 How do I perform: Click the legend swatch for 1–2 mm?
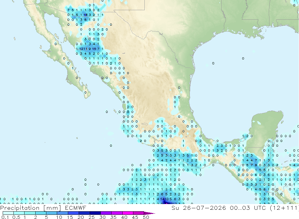tap(30, 213)
